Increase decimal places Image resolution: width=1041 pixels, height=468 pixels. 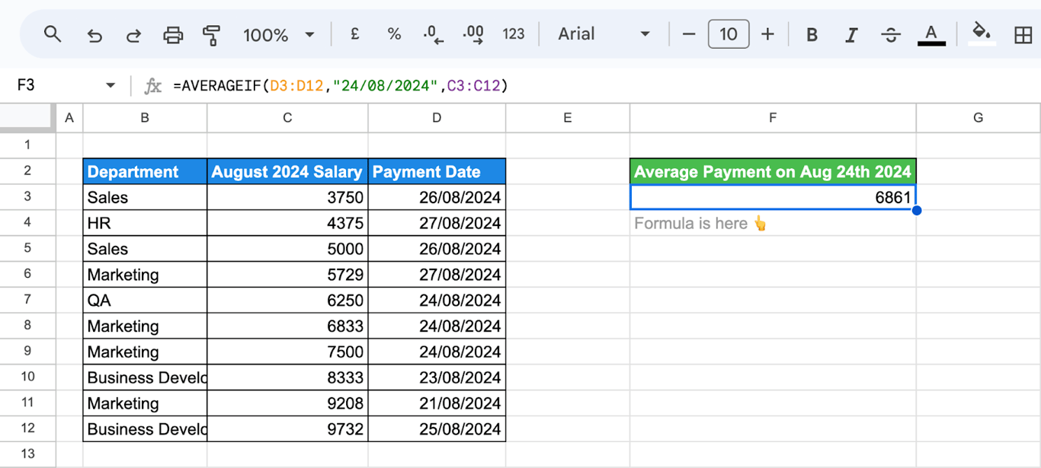click(x=473, y=34)
